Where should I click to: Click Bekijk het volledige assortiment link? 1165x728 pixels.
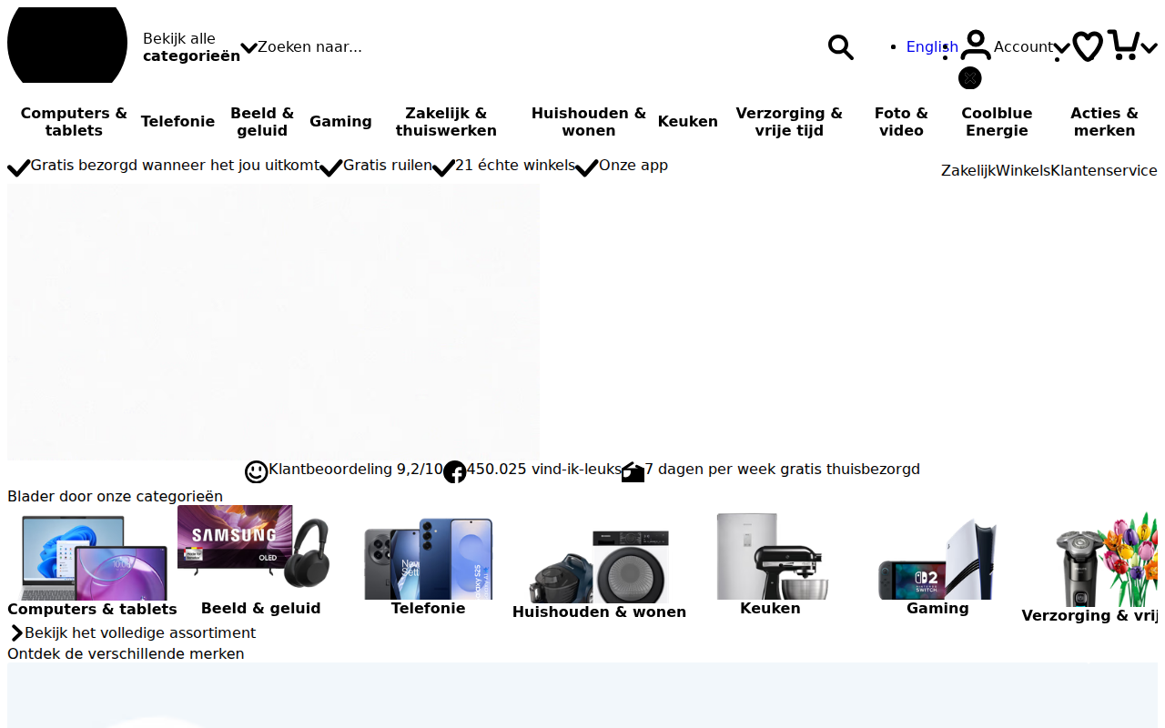[x=140, y=633]
